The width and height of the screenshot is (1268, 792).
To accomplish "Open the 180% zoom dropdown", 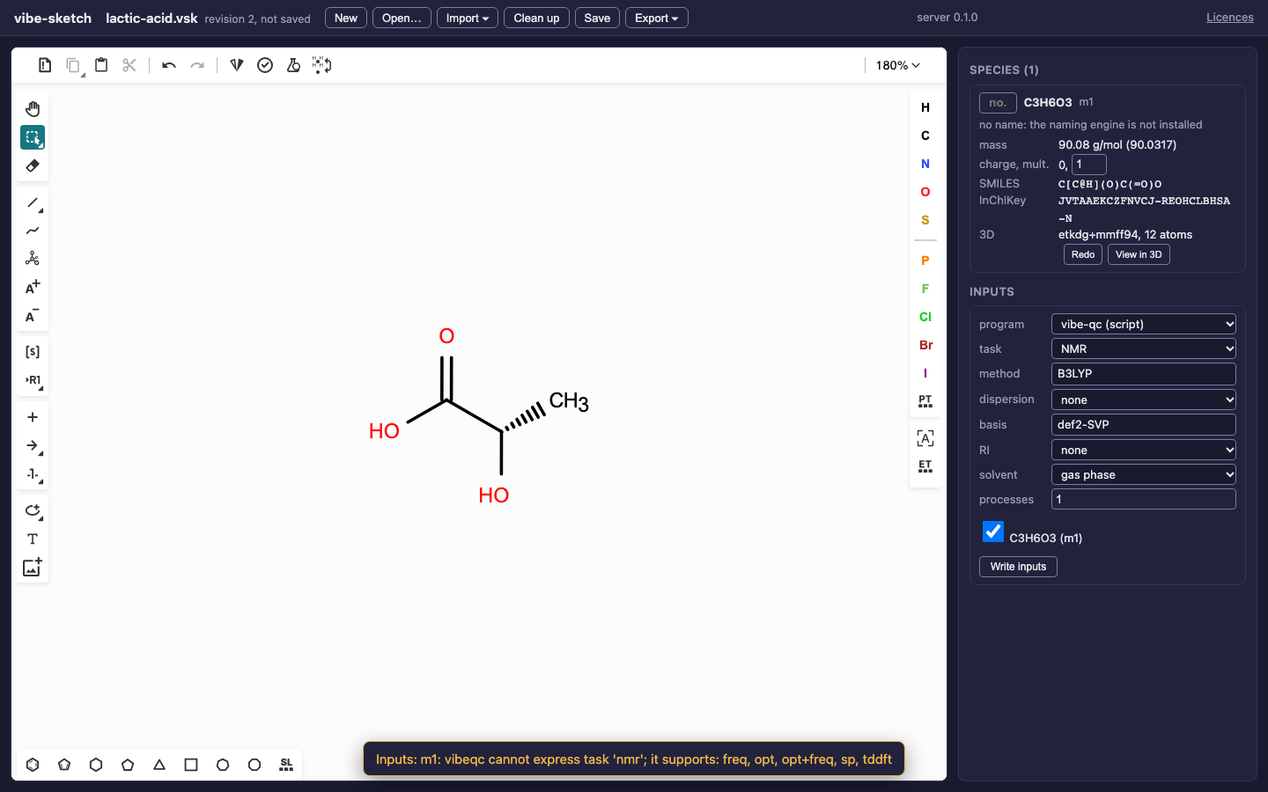I will pyautogui.click(x=897, y=65).
